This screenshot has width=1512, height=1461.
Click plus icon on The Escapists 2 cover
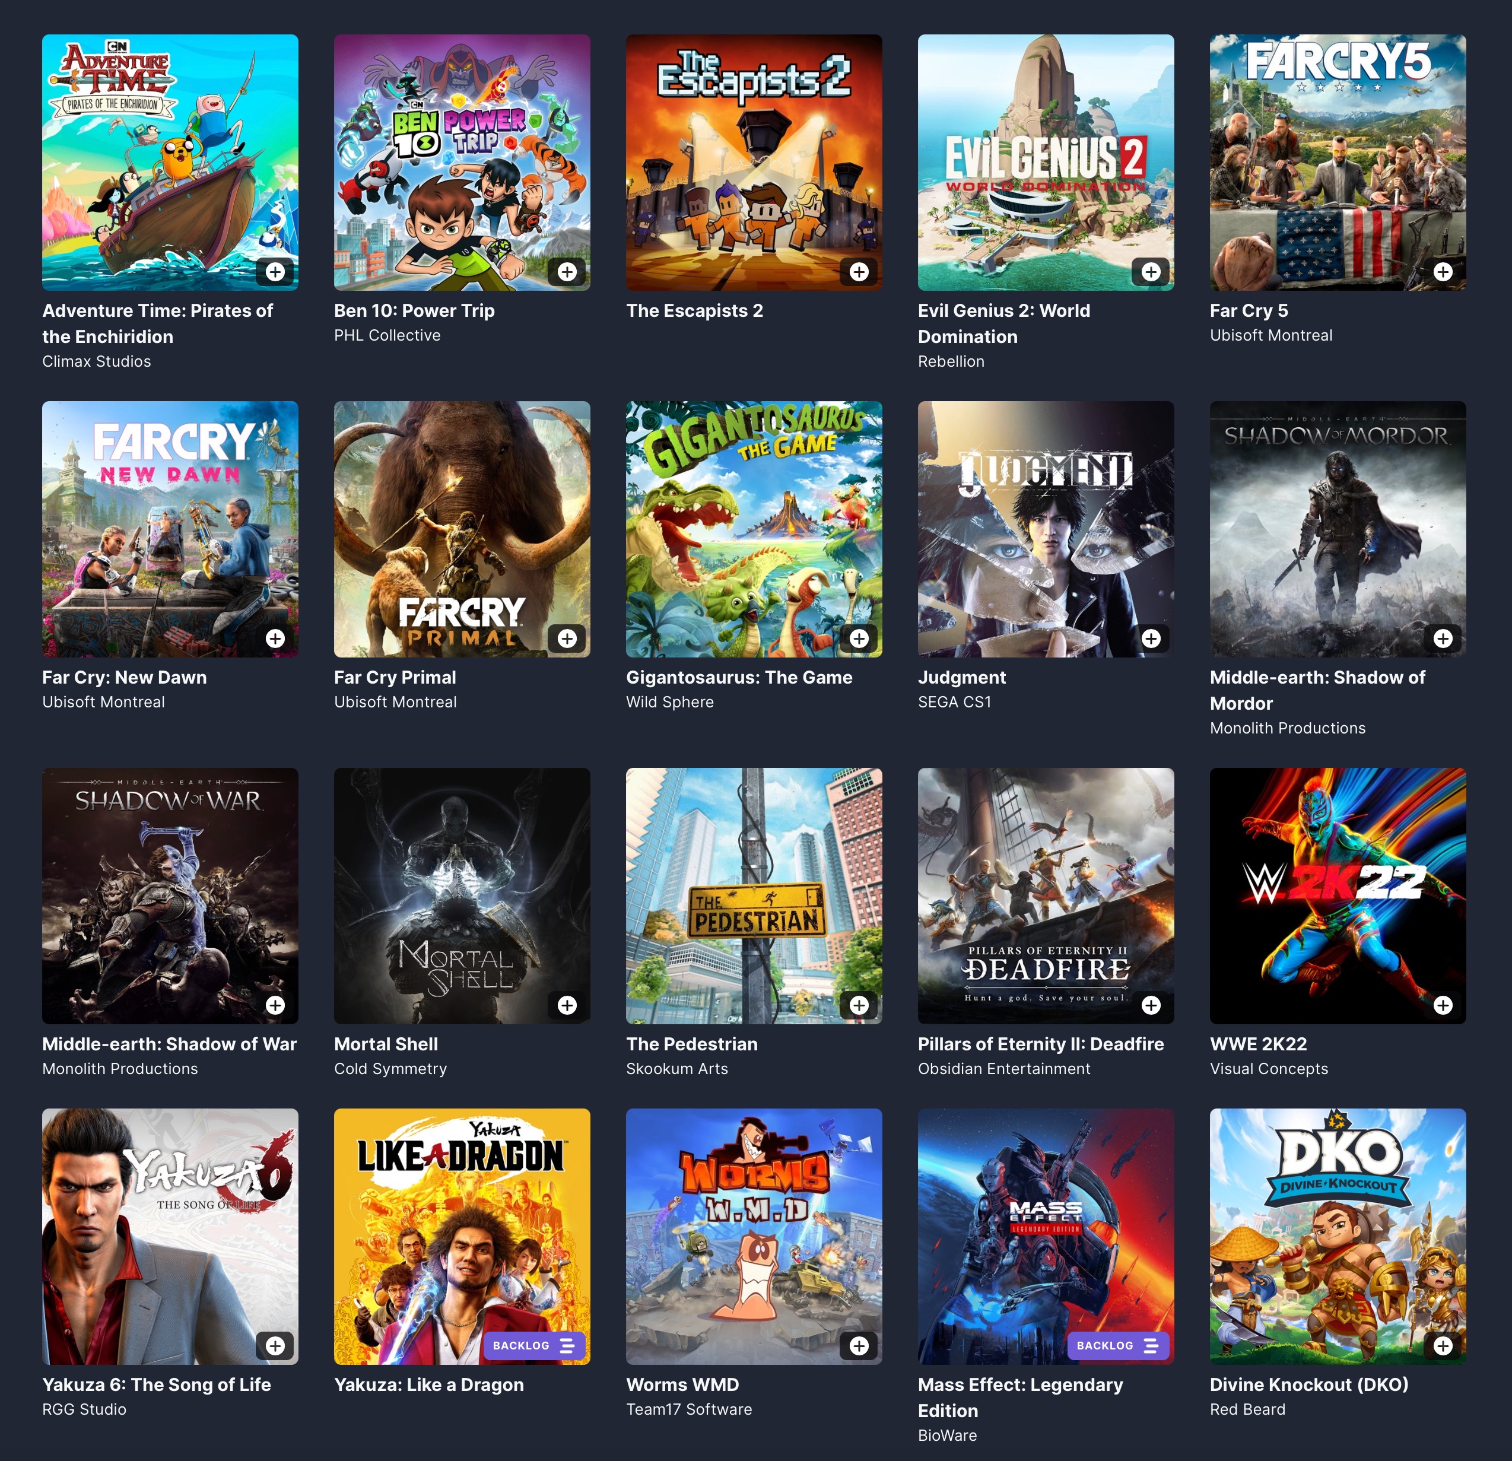859,272
